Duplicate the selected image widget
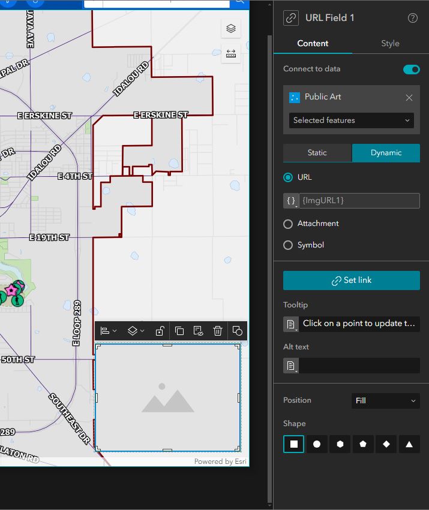 (179, 331)
